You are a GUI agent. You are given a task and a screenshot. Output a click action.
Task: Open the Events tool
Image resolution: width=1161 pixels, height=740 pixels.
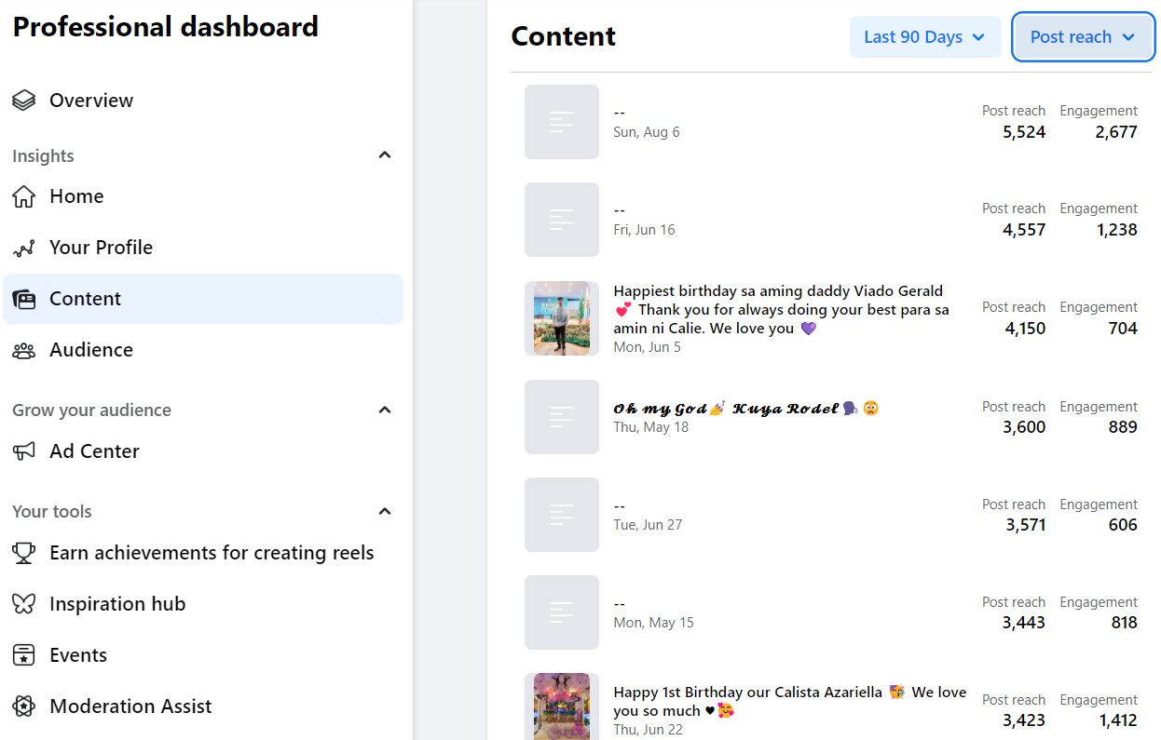203,655
